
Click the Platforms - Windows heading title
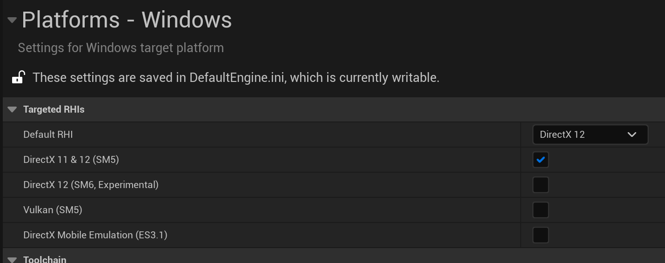(x=127, y=20)
